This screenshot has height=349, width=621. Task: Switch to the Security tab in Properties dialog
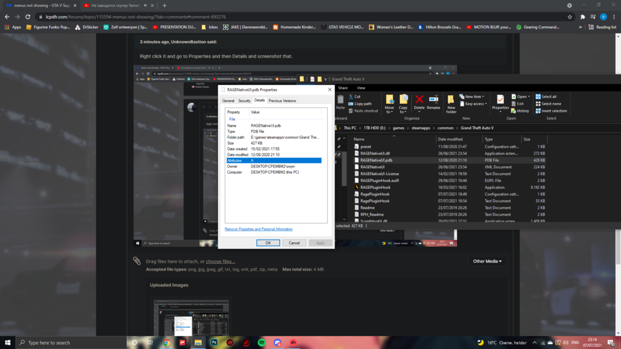244,101
